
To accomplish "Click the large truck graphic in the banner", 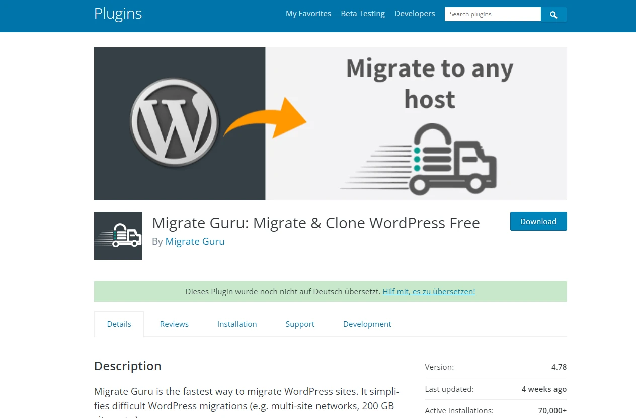I will click(x=433, y=160).
